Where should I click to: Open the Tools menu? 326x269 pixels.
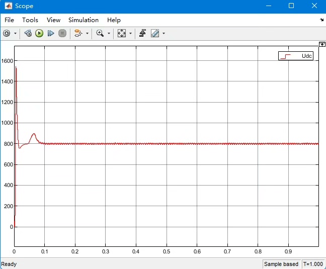pyautogui.click(x=30, y=20)
